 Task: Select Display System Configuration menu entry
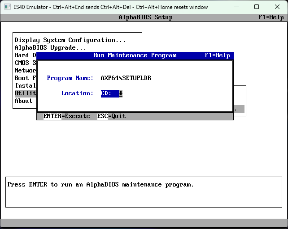[70, 40]
